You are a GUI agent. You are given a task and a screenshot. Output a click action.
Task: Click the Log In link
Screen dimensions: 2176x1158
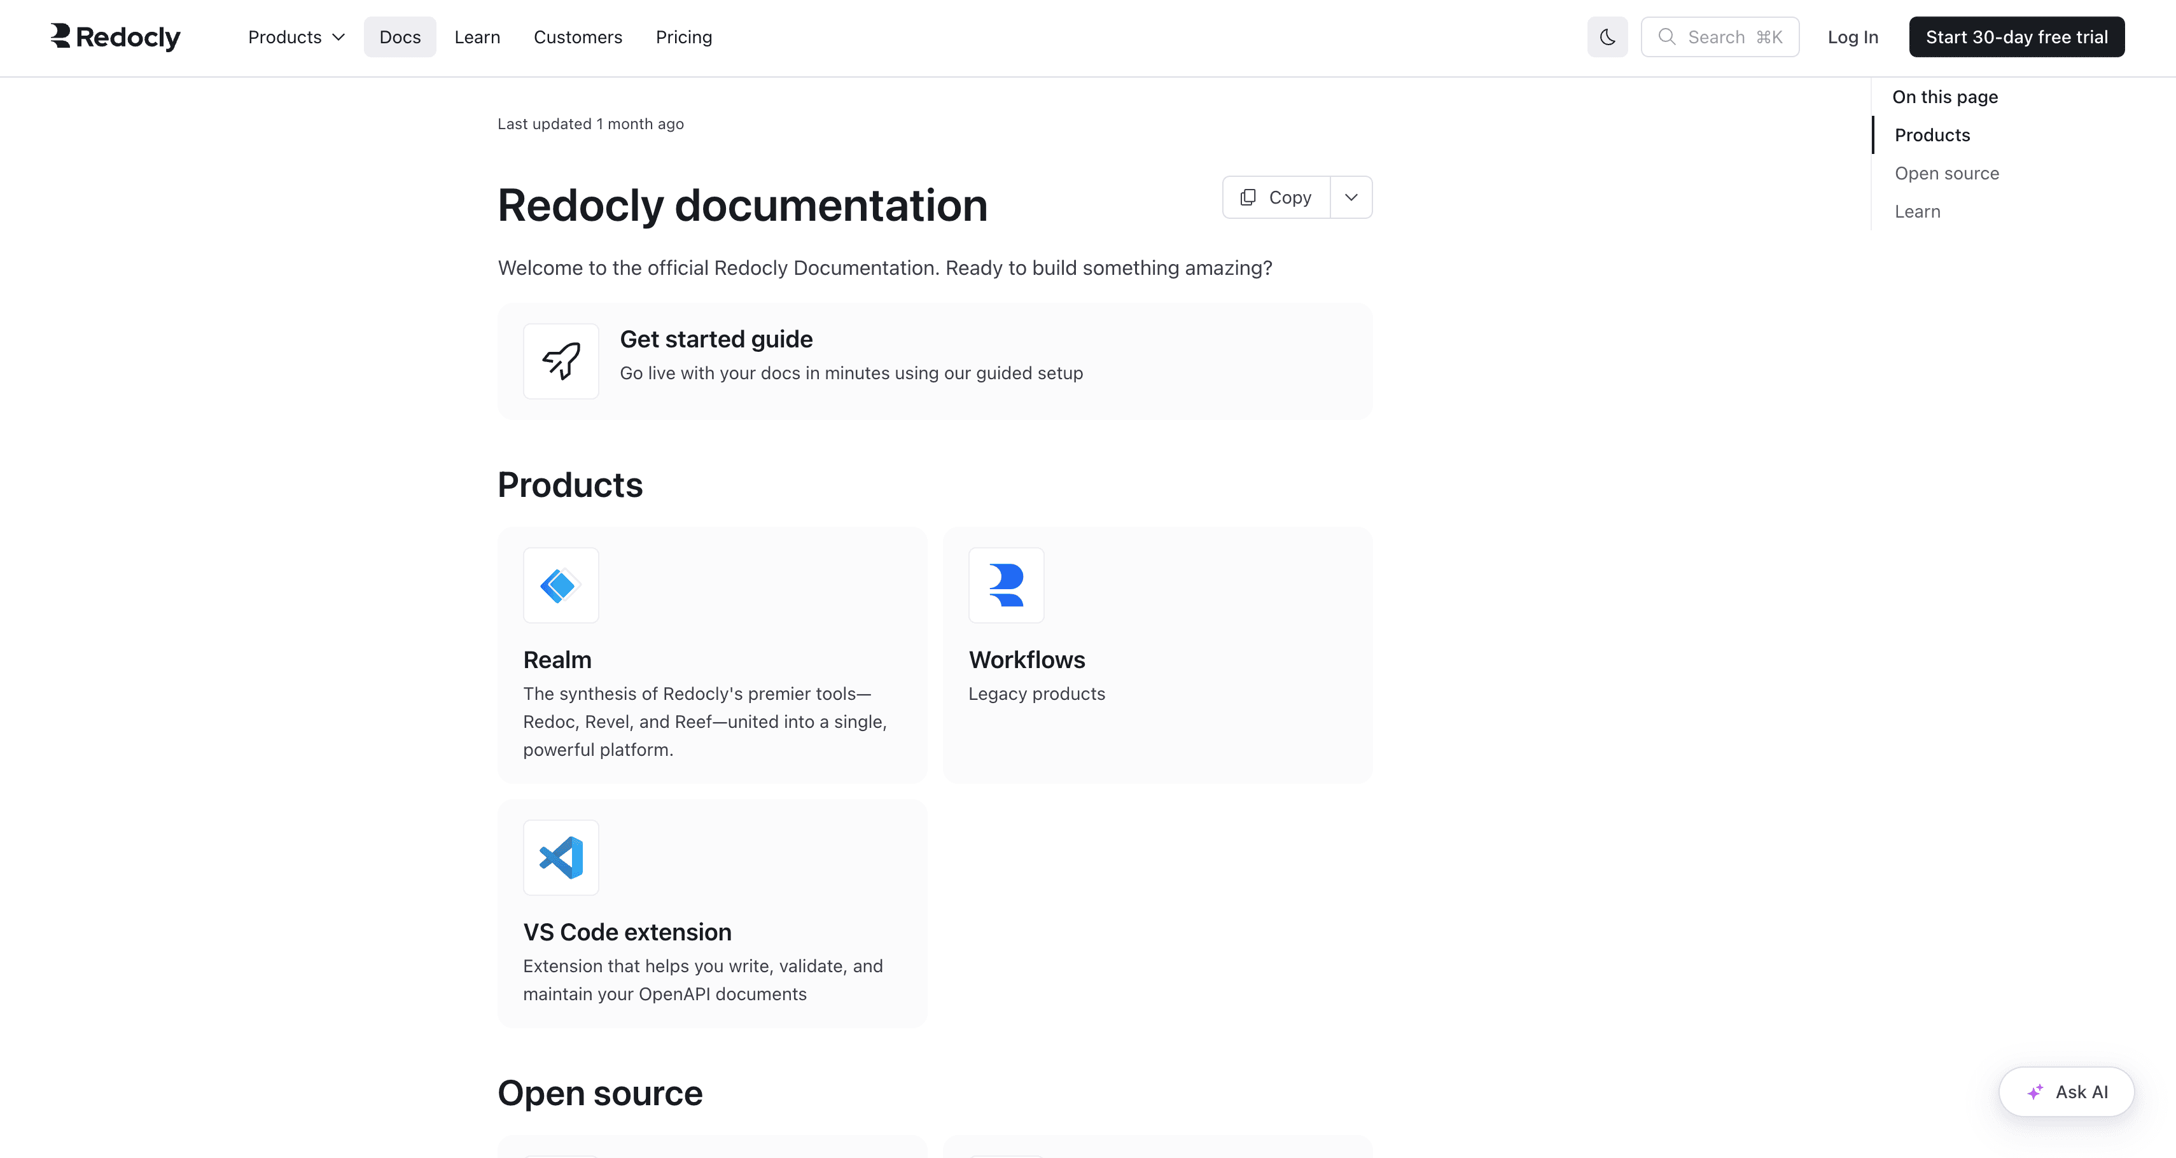click(1853, 37)
